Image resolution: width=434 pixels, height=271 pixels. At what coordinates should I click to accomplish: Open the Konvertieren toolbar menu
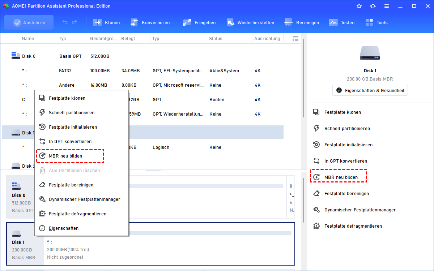[x=150, y=22]
